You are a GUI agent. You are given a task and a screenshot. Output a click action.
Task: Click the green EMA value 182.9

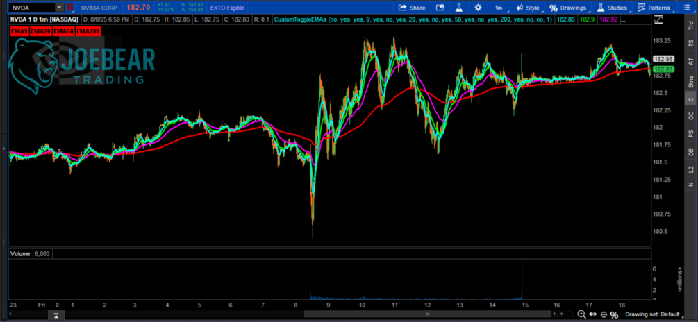point(587,19)
